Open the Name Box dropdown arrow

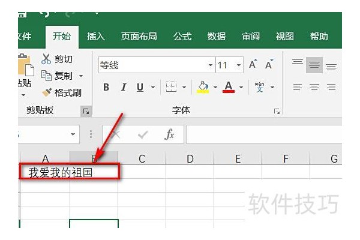73,134
